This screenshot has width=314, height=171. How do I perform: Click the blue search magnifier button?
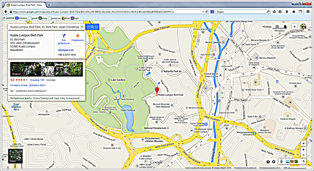point(92,27)
